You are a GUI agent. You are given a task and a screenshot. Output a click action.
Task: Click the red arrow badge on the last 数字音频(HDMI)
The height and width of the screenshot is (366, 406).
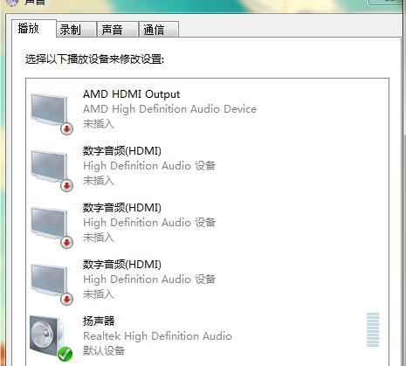point(67,300)
